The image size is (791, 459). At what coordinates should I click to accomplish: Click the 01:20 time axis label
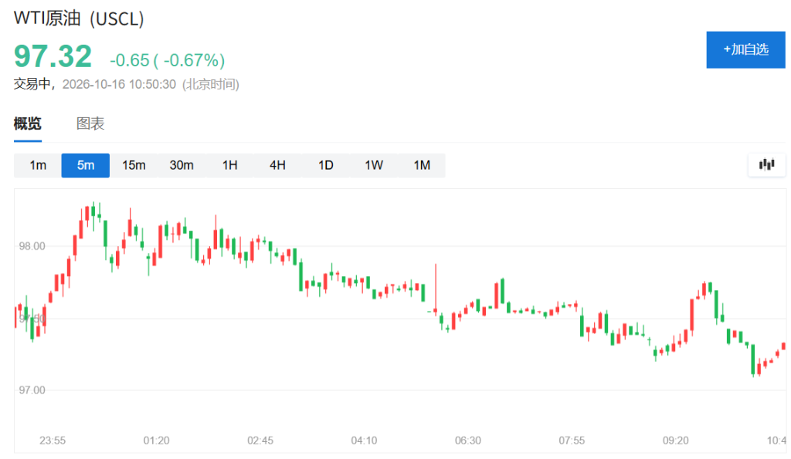pyautogui.click(x=156, y=440)
